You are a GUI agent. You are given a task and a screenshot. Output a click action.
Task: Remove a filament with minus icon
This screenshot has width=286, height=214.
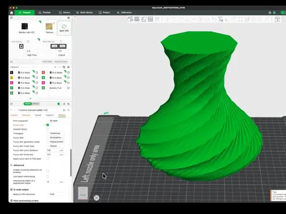(59, 67)
